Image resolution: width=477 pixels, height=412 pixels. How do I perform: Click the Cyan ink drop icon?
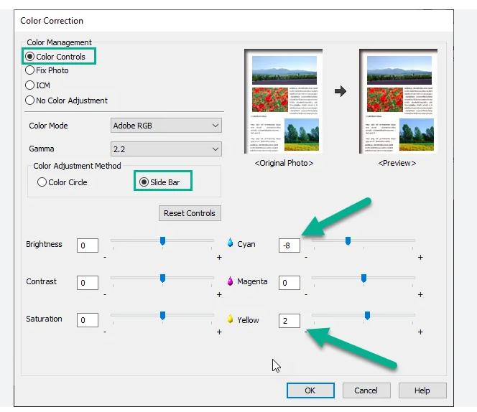[x=231, y=244]
